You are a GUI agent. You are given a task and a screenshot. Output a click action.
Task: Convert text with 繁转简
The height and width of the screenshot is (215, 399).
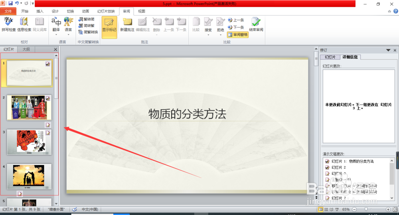pos(87,19)
